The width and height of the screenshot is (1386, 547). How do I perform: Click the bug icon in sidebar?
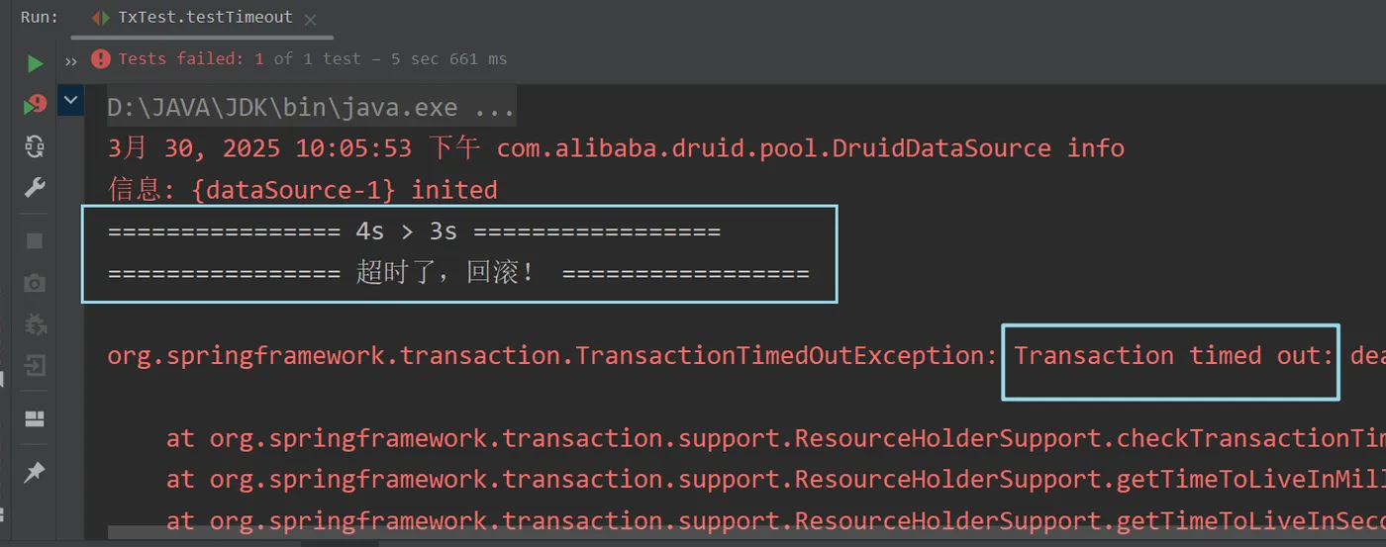pos(35,324)
